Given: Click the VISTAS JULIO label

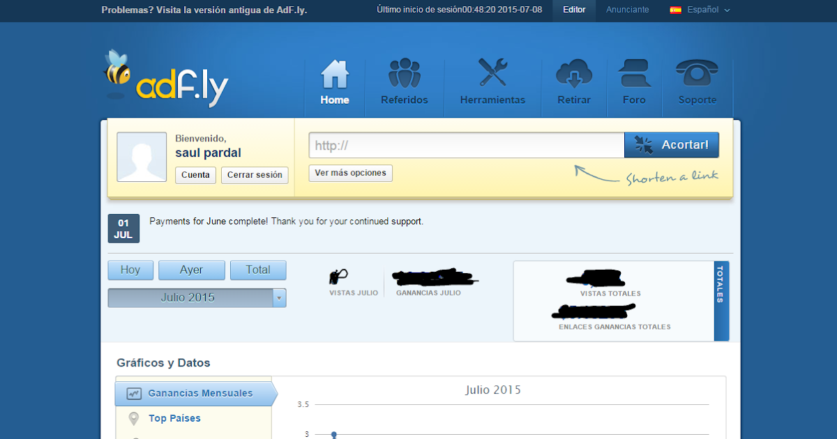Looking at the screenshot, I should point(353,293).
